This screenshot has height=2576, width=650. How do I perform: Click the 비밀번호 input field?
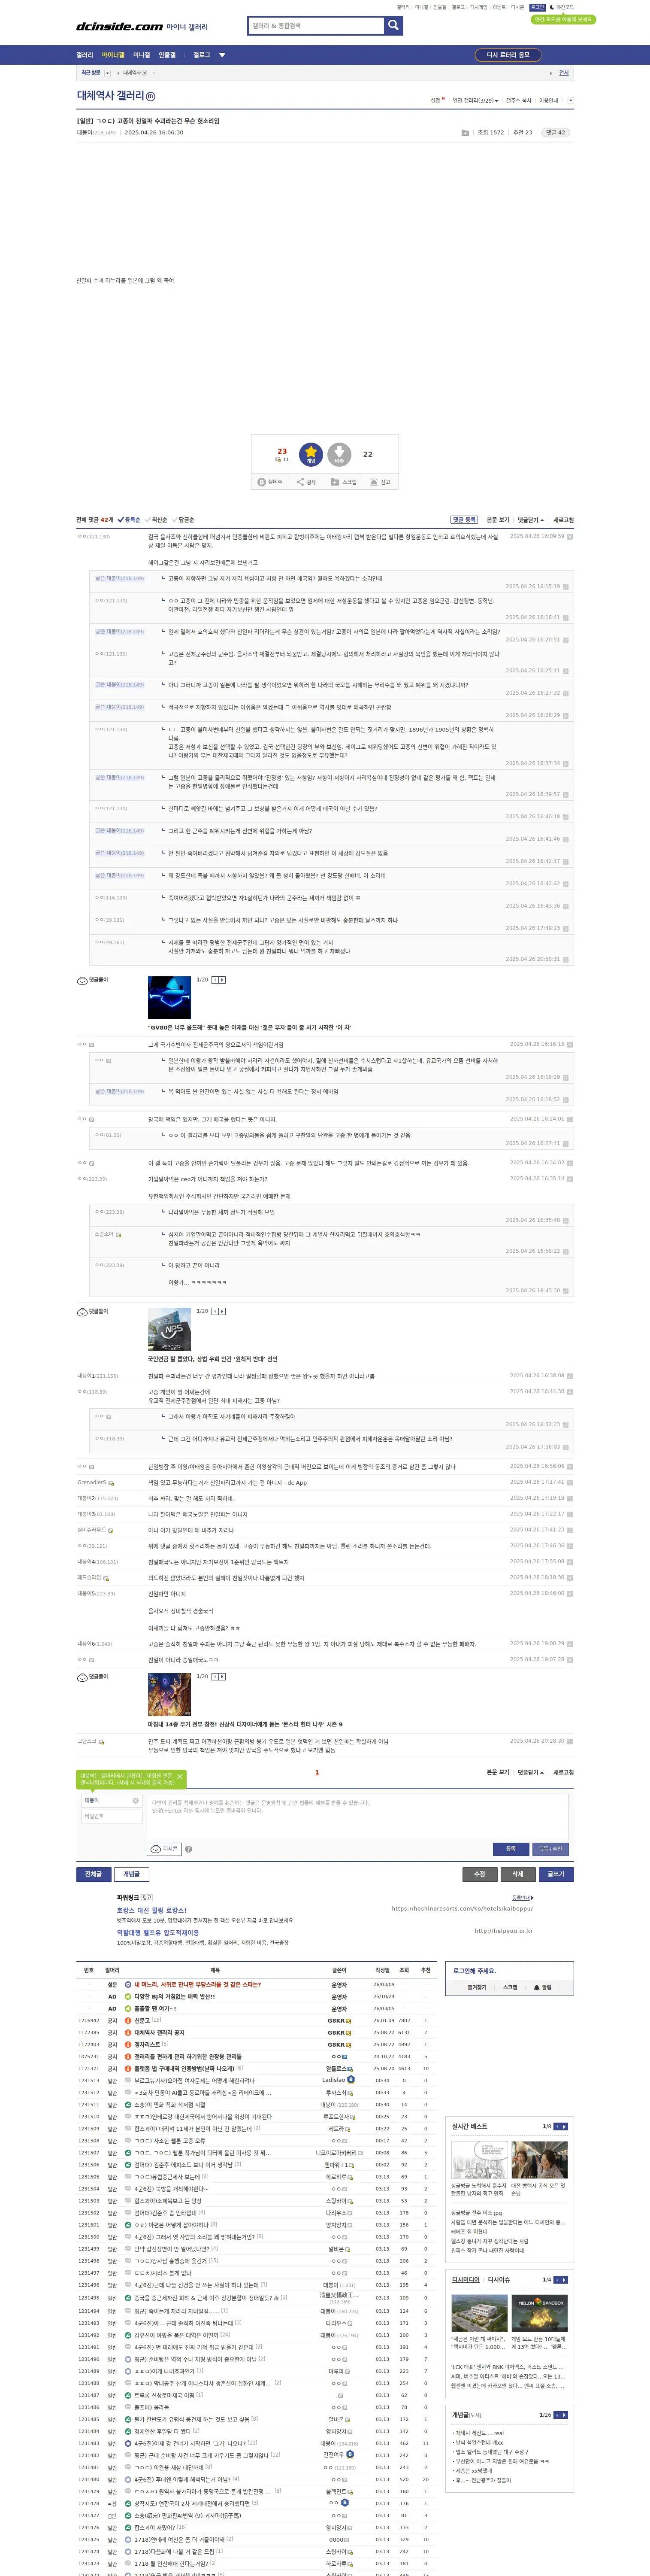[x=111, y=1816]
